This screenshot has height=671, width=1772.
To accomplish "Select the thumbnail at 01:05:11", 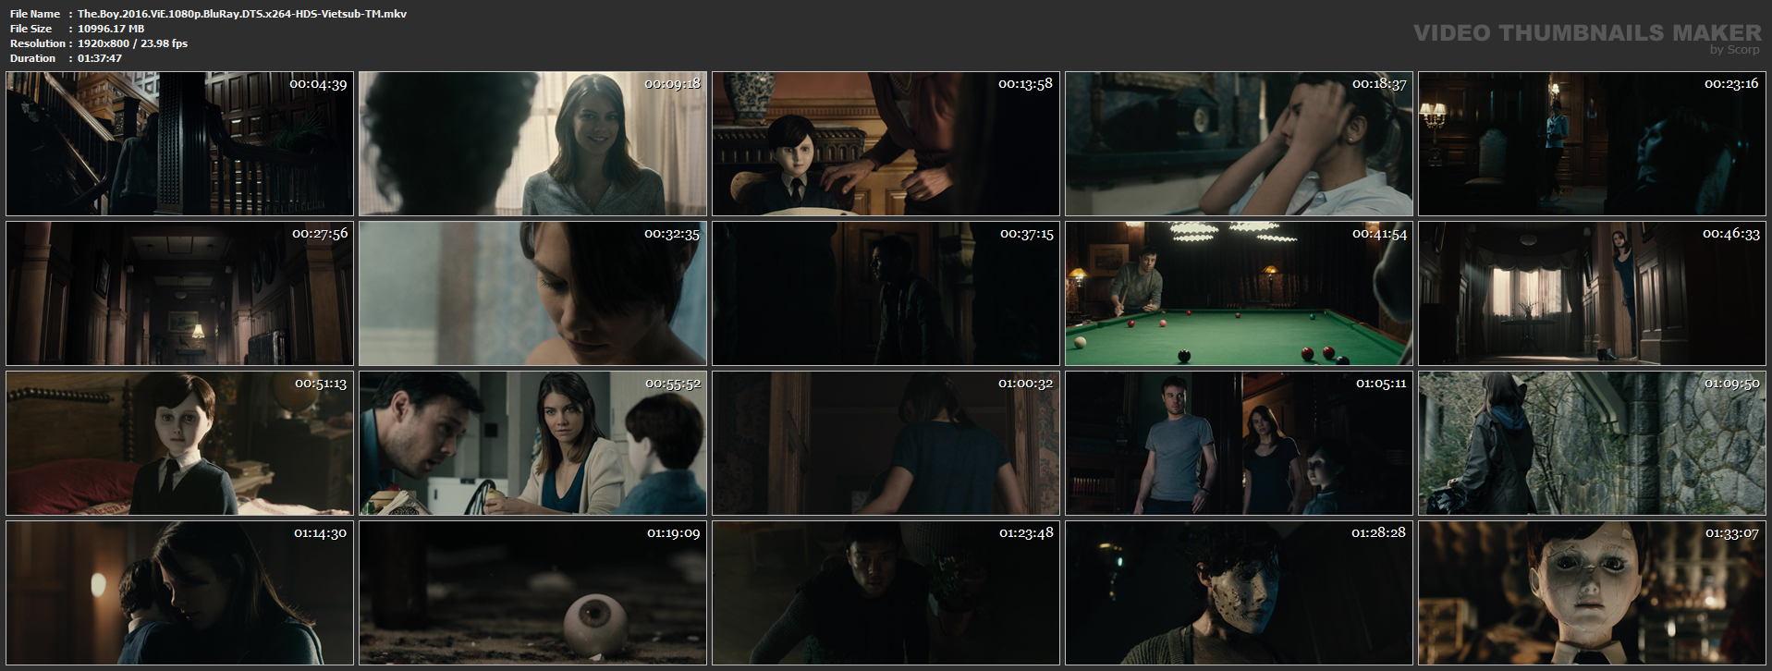I will pos(1239,444).
